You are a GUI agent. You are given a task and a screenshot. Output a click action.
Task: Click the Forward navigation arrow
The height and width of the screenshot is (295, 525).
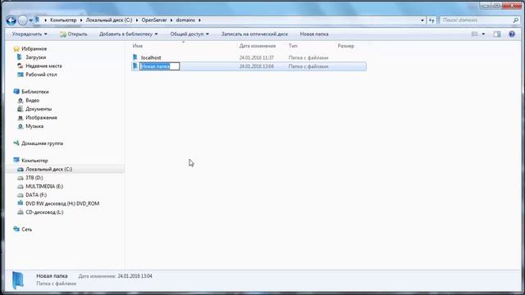22,20
